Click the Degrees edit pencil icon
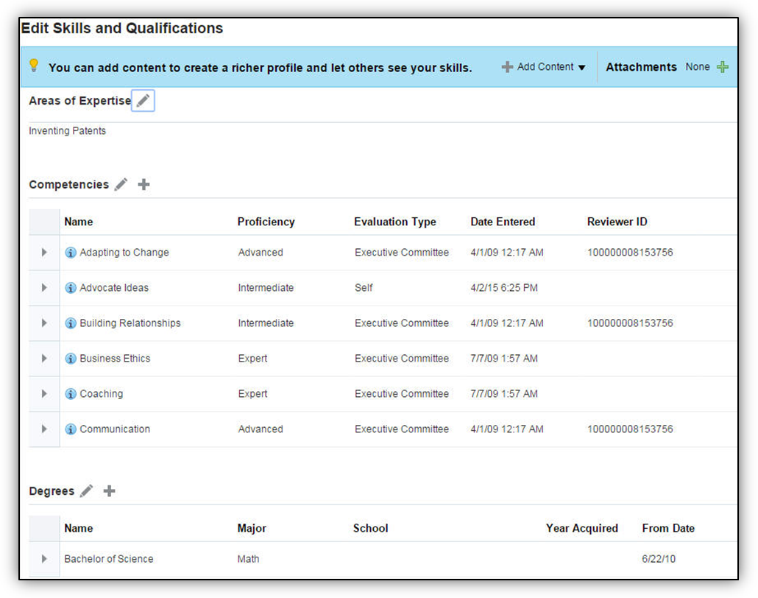758x598 pixels. tap(87, 490)
